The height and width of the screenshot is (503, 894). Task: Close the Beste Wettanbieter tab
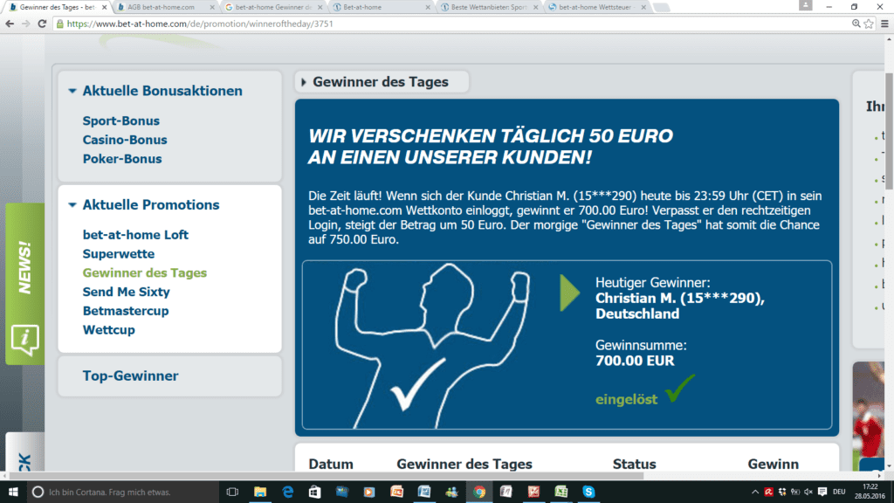pyautogui.click(x=535, y=7)
